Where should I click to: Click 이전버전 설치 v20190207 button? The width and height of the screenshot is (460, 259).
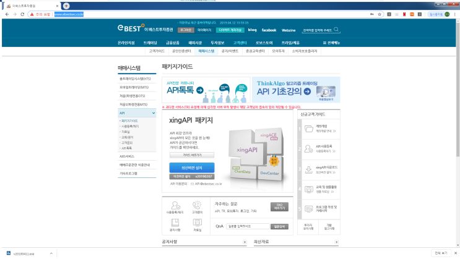click(192, 176)
